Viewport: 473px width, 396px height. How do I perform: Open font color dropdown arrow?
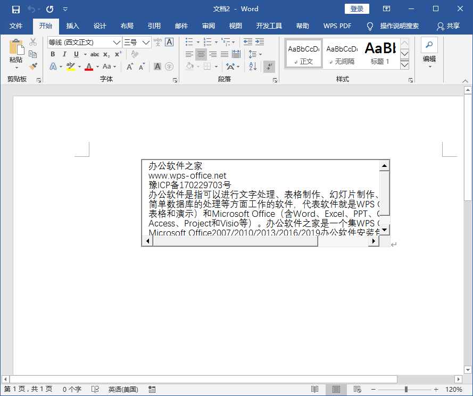(97, 66)
